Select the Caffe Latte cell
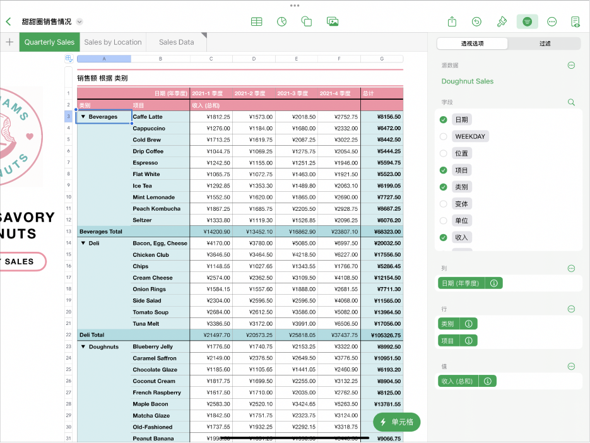The height and width of the screenshot is (443, 590). [161, 117]
